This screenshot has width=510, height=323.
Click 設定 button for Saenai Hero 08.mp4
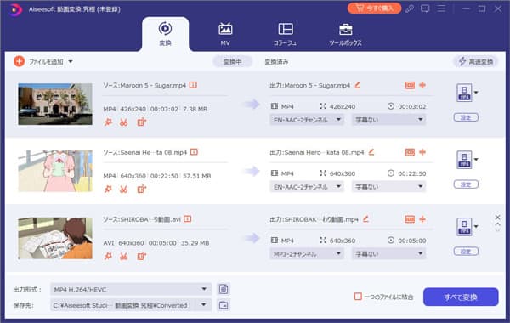pos(466,184)
